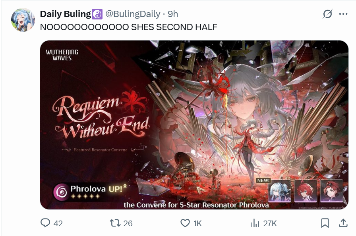
Task: Click the 9h timestamp link
Action: tap(173, 14)
